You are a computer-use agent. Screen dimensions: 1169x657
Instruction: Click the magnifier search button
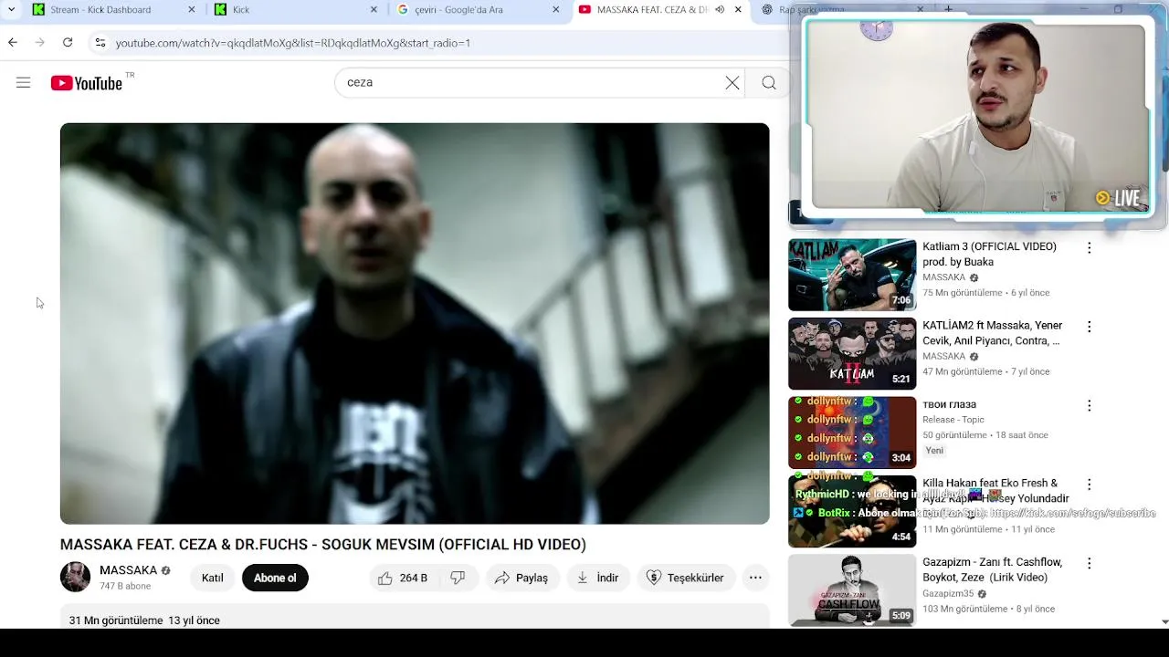tap(769, 83)
